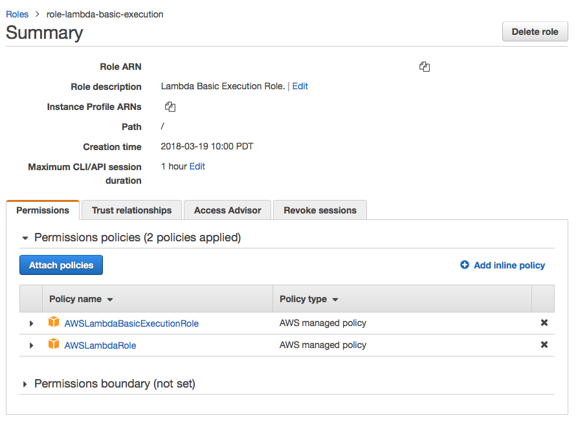Screen dimensions: 578x427
Task: Open the Policy type sort dropdown
Action: click(335, 299)
